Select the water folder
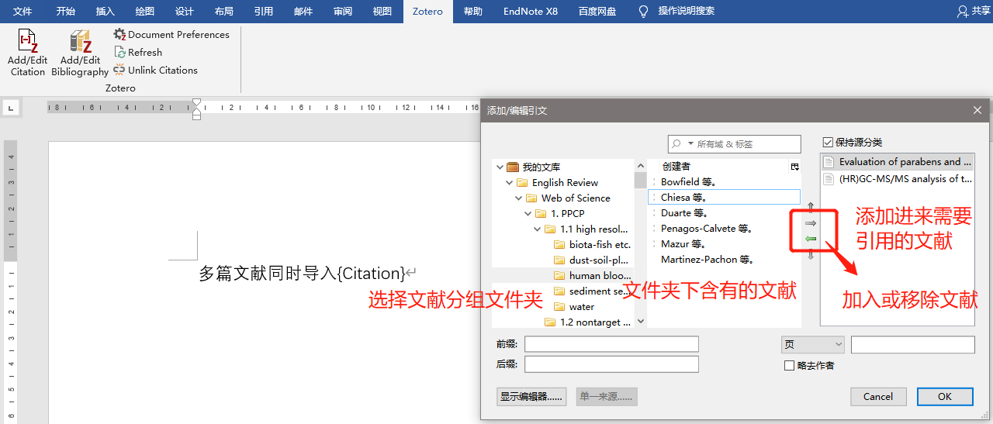The image size is (993, 424). (x=574, y=307)
